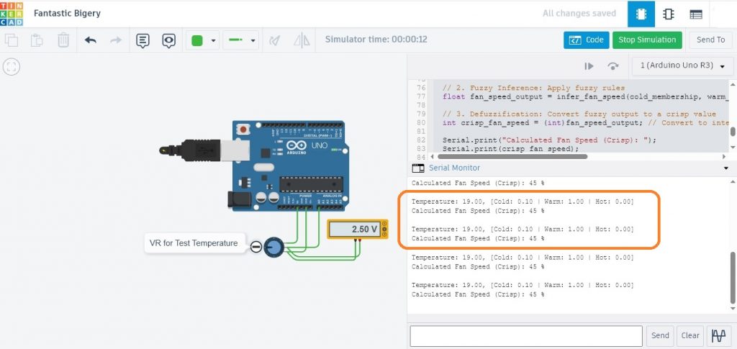The width and height of the screenshot is (737, 349).
Task: Open the Arduino Uno R3 board dropdown
Action: (682, 65)
